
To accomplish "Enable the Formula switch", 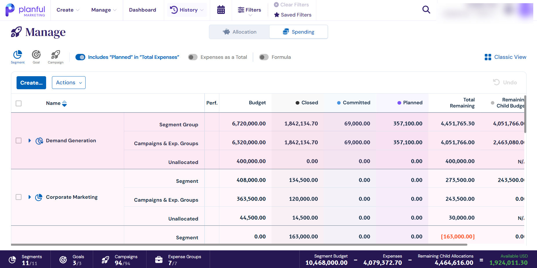I will point(264,57).
